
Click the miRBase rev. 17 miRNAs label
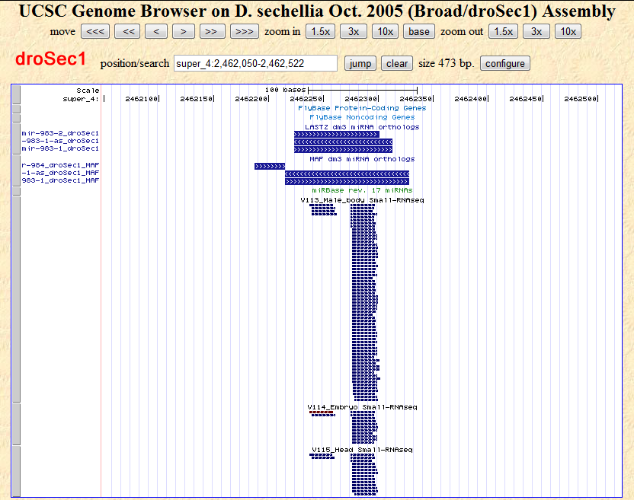tap(362, 190)
